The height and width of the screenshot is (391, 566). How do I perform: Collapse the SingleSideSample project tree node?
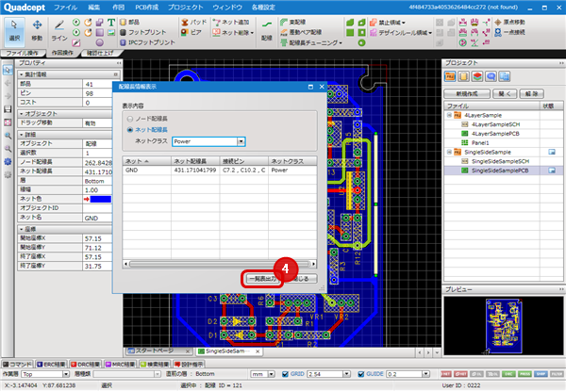(449, 152)
